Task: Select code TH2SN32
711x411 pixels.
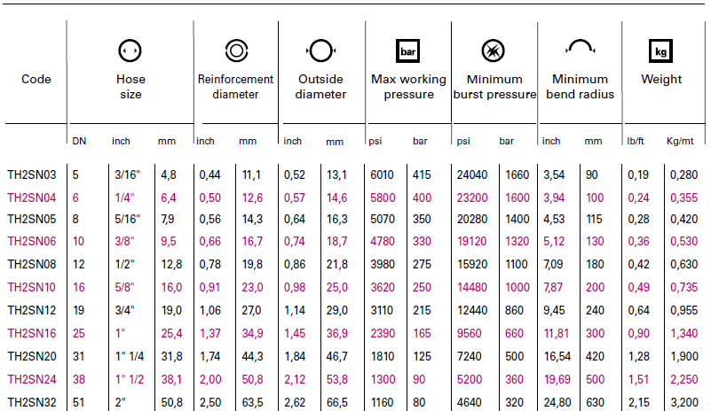Action: [x=32, y=402]
